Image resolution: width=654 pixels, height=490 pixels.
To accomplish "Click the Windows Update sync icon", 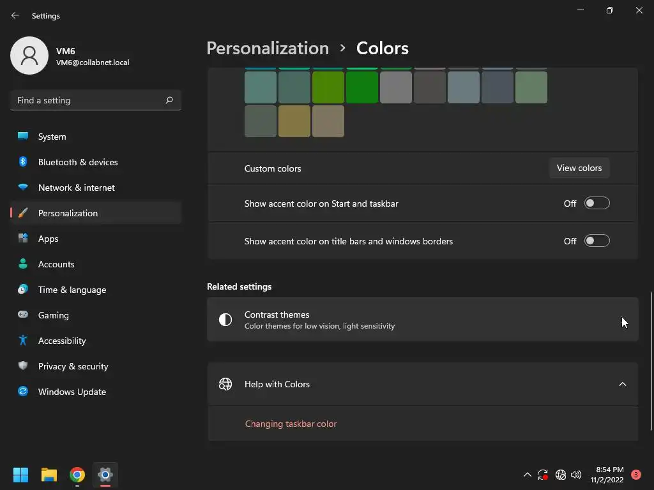I will [x=23, y=392].
